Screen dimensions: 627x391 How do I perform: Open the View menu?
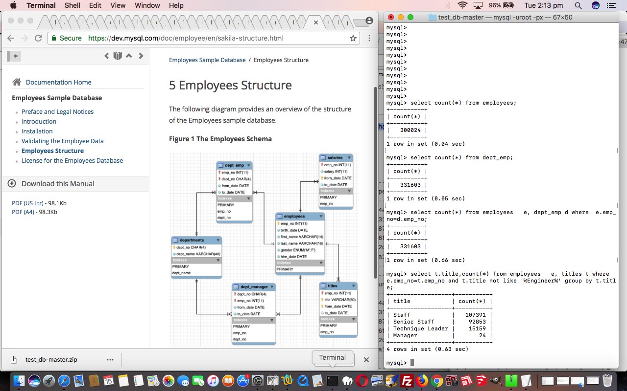(x=118, y=5)
